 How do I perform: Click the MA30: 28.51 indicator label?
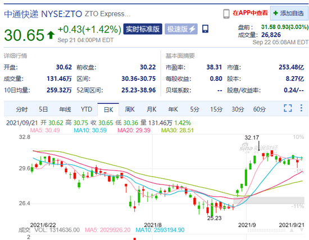click(x=178, y=130)
